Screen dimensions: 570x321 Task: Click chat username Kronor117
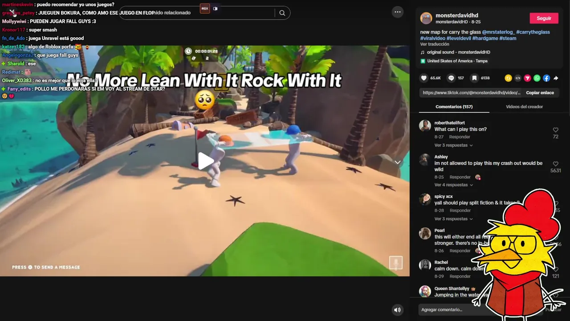click(14, 30)
